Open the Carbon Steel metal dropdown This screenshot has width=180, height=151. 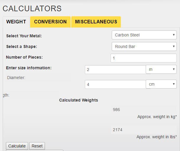point(144,35)
